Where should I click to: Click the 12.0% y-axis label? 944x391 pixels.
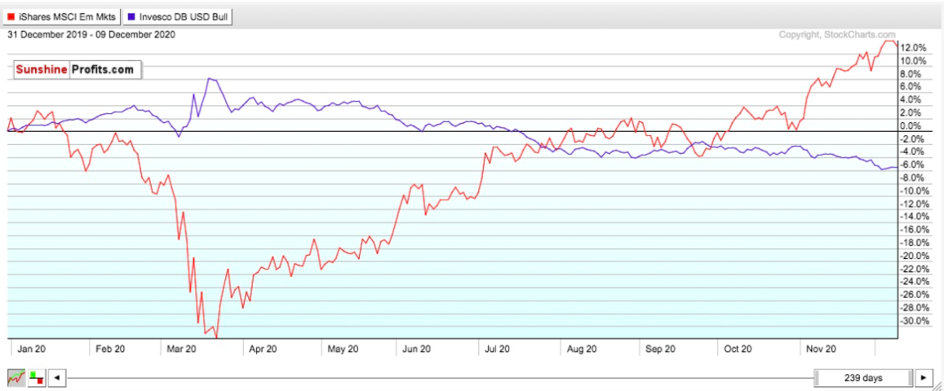click(913, 47)
